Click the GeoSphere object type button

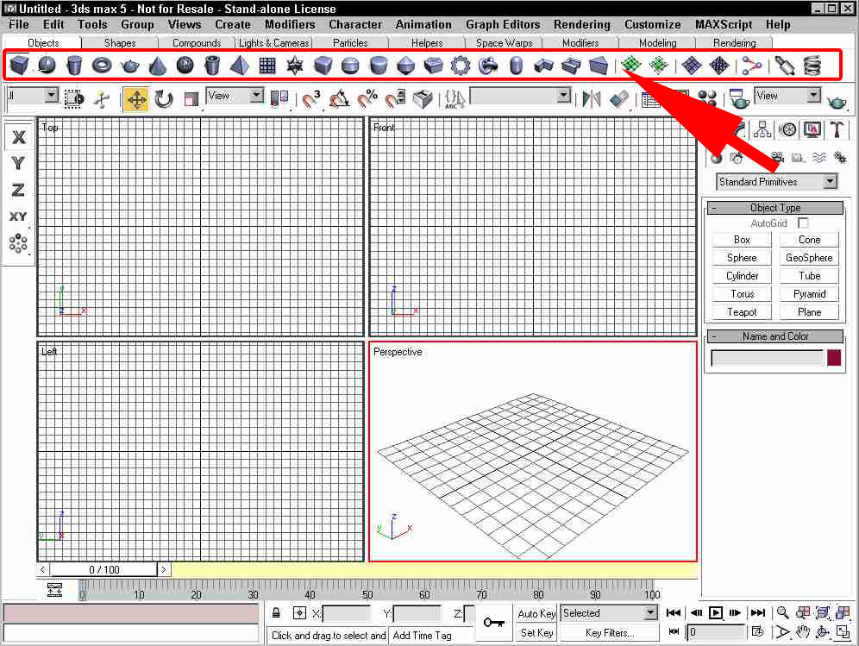[809, 258]
